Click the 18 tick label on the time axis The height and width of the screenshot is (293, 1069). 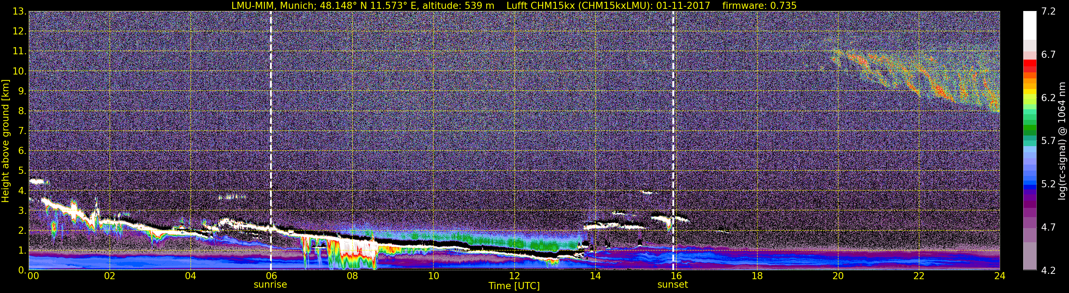pos(757,276)
